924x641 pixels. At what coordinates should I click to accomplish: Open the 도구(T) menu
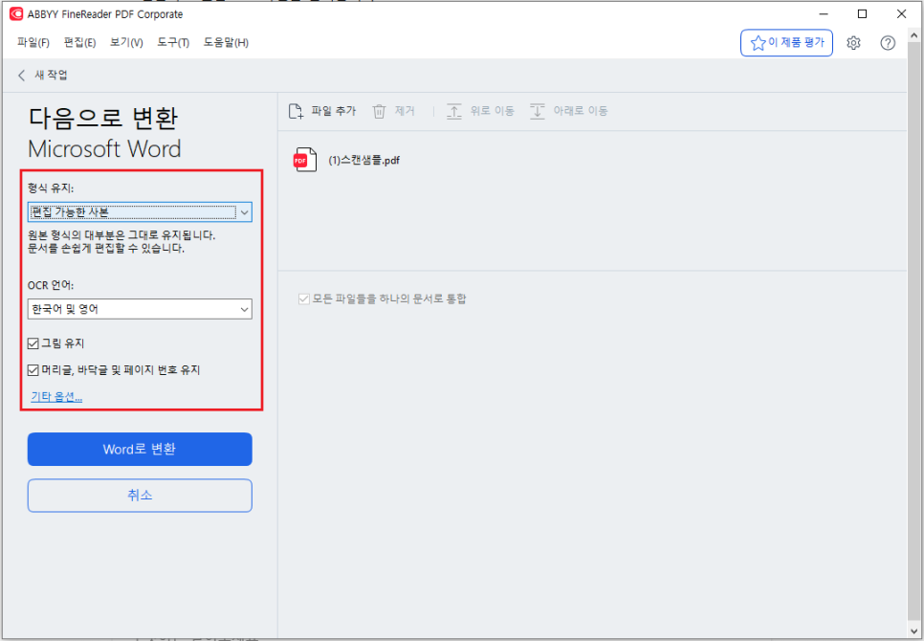tap(173, 42)
